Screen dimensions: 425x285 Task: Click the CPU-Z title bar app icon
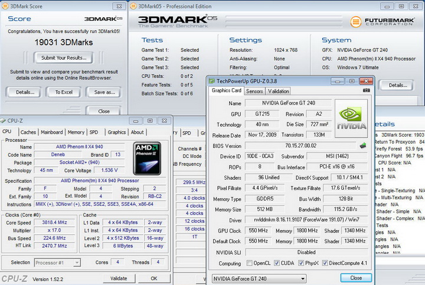pyautogui.click(x=3, y=121)
